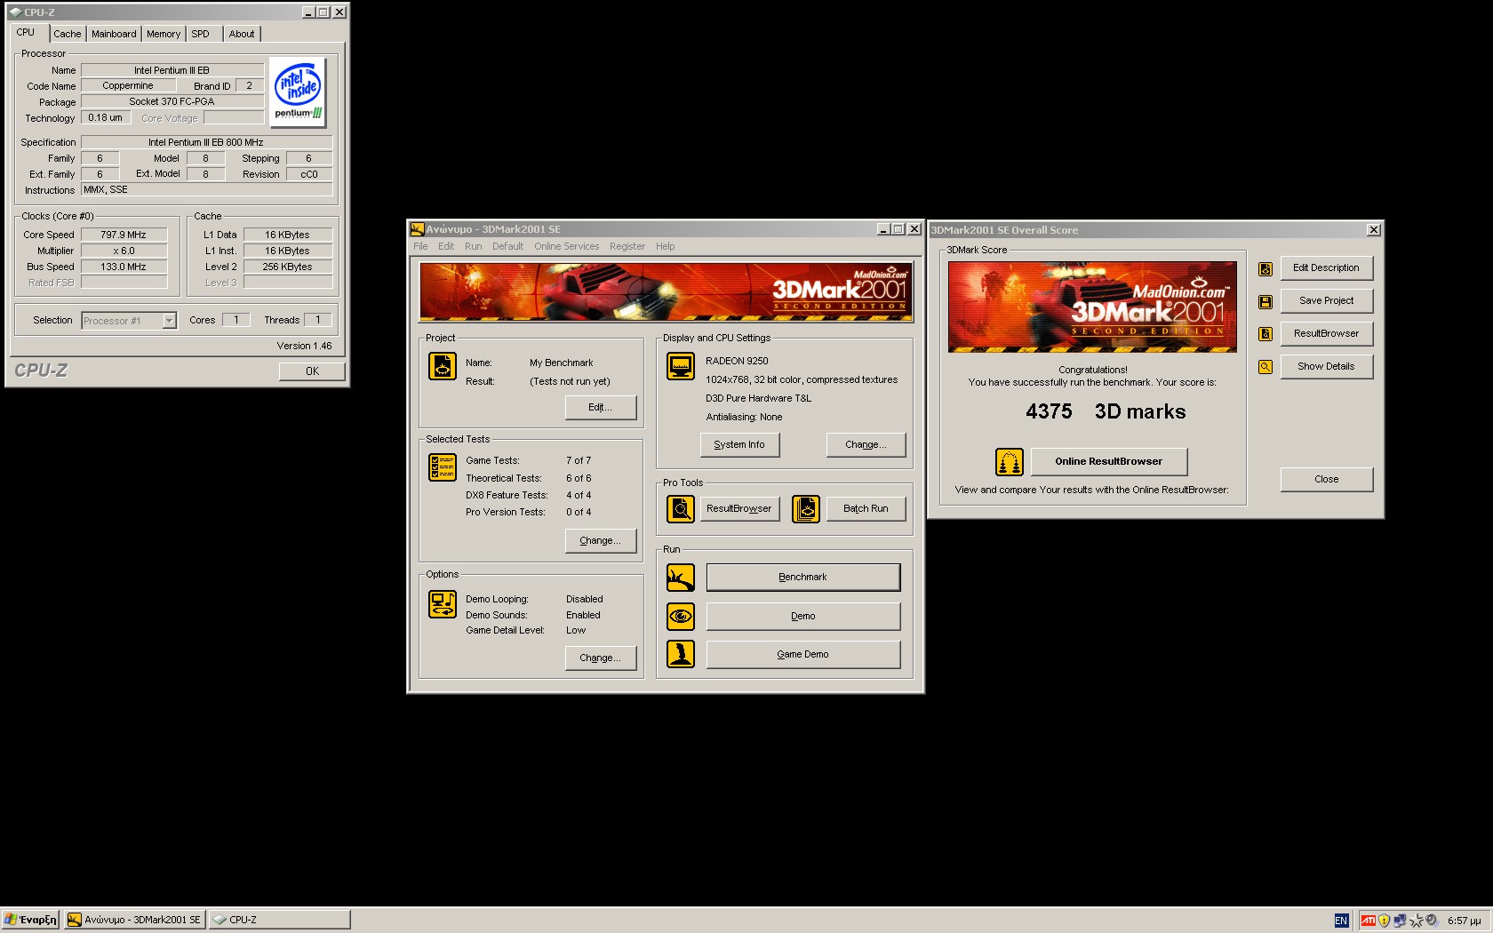Image resolution: width=1493 pixels, height=933 pixels.
Task: Open the Start (Έναρξη) menu
Action: click(x=30, y=920)
